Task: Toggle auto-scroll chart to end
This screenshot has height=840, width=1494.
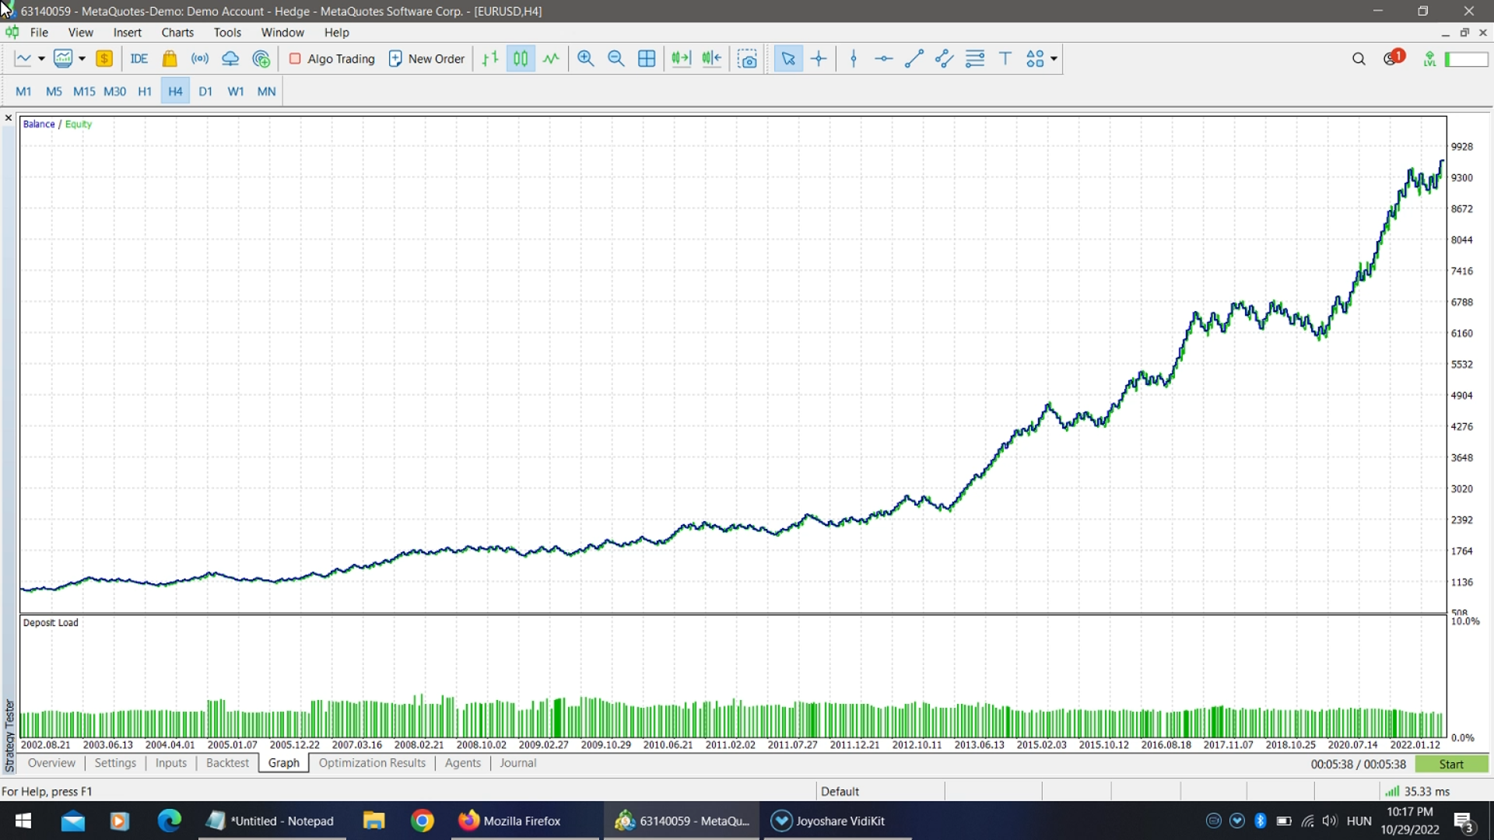Action: (681, 58)
